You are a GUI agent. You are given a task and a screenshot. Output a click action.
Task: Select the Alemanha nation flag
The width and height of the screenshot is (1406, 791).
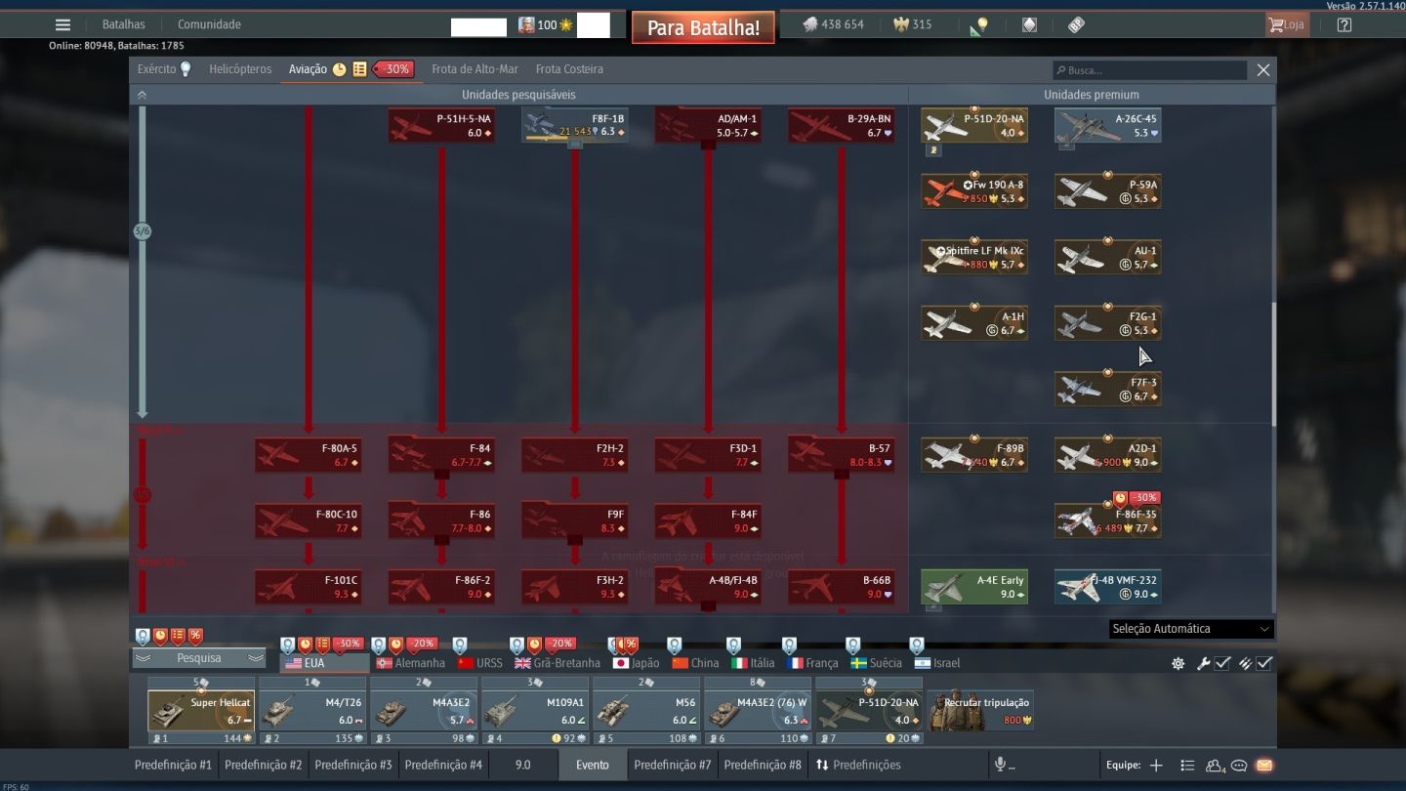(410, 663)
